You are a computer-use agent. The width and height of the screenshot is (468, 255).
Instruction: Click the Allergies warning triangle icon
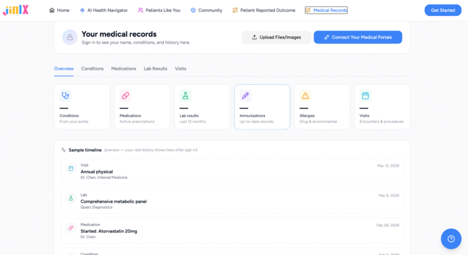coord(305,96)
